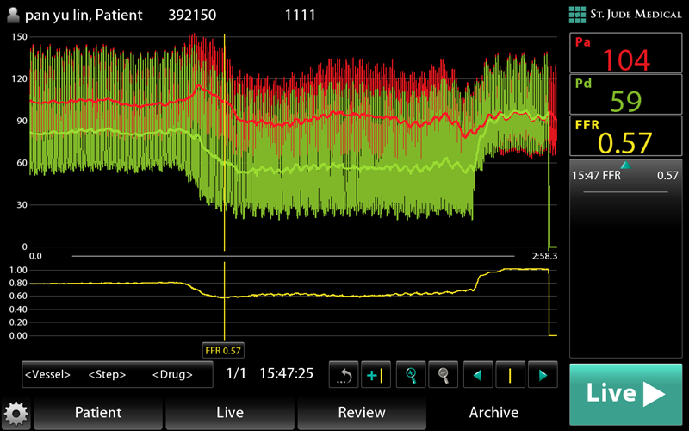Screen dimensions: 689x431
Task: Open settings via the gear icon
Action: [x=16, y=415]
